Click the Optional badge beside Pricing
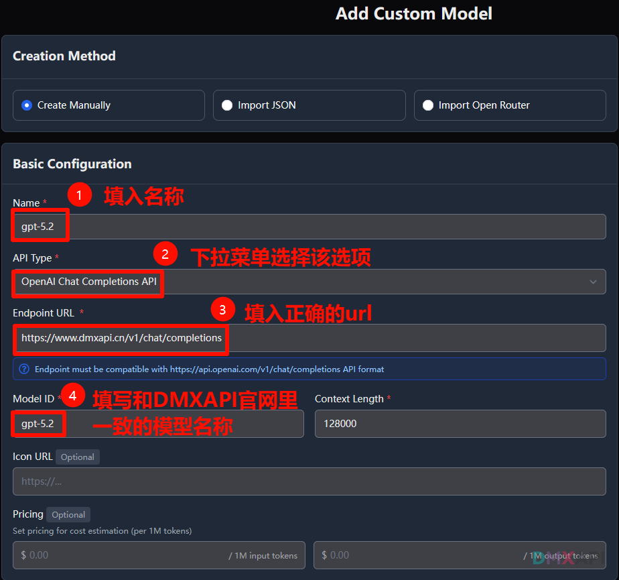Image resolution: width=619 pixels, height=580 pixels. tap(68, 515)
